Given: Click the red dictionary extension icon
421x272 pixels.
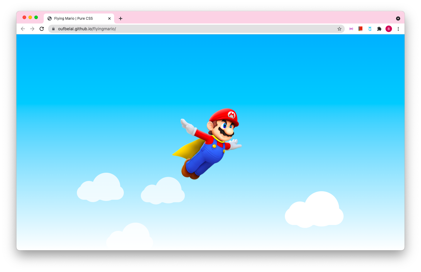Looking at the screenshot, I should (360, 29).
